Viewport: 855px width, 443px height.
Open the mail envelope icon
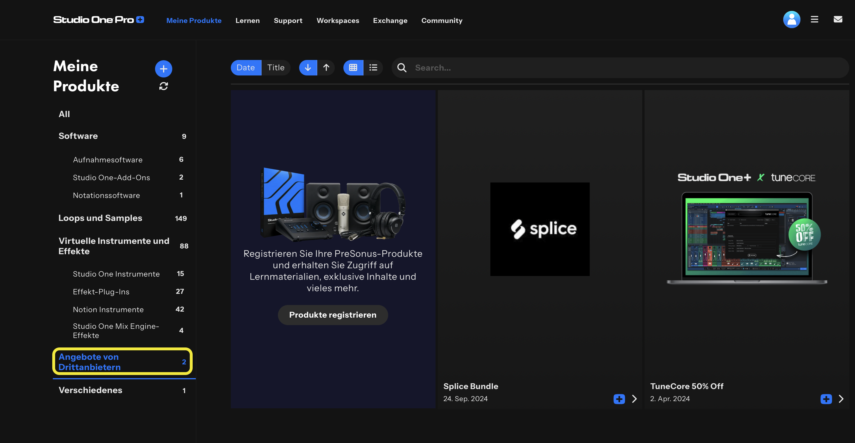point(838,20)
